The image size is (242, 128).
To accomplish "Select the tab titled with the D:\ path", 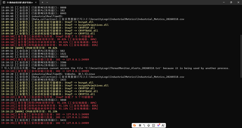I will [x=21, y=2].
